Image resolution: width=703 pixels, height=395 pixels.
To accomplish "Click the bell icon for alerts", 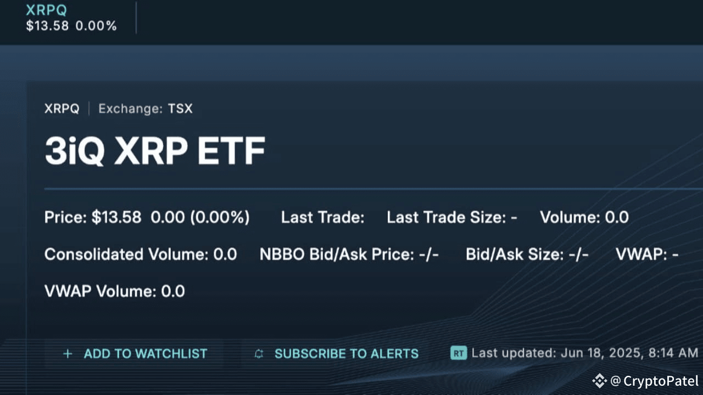I will (x=259, y=354).
